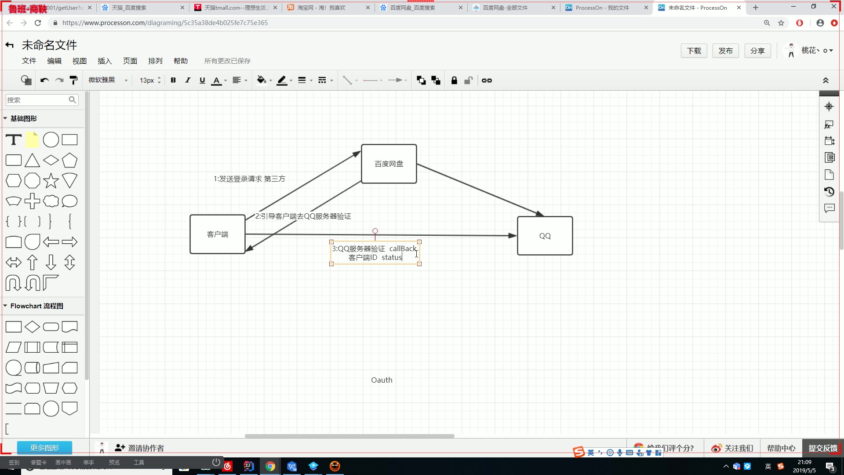Open Chrome from the Windows taskbar
Viewport: 844px width, 475px height.
(270, 466)
